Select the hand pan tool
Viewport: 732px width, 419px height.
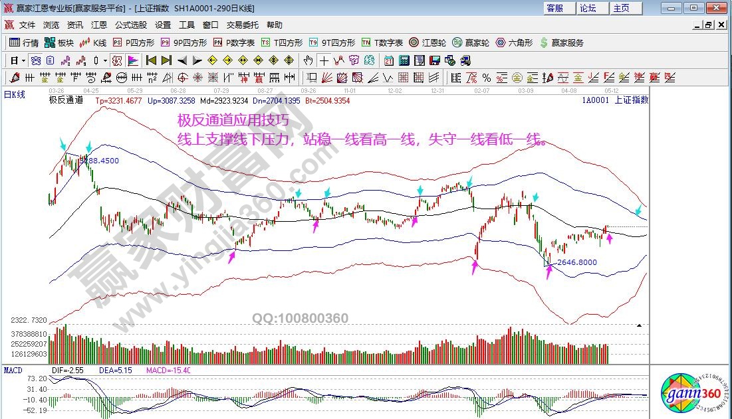(x=308, y=60)
